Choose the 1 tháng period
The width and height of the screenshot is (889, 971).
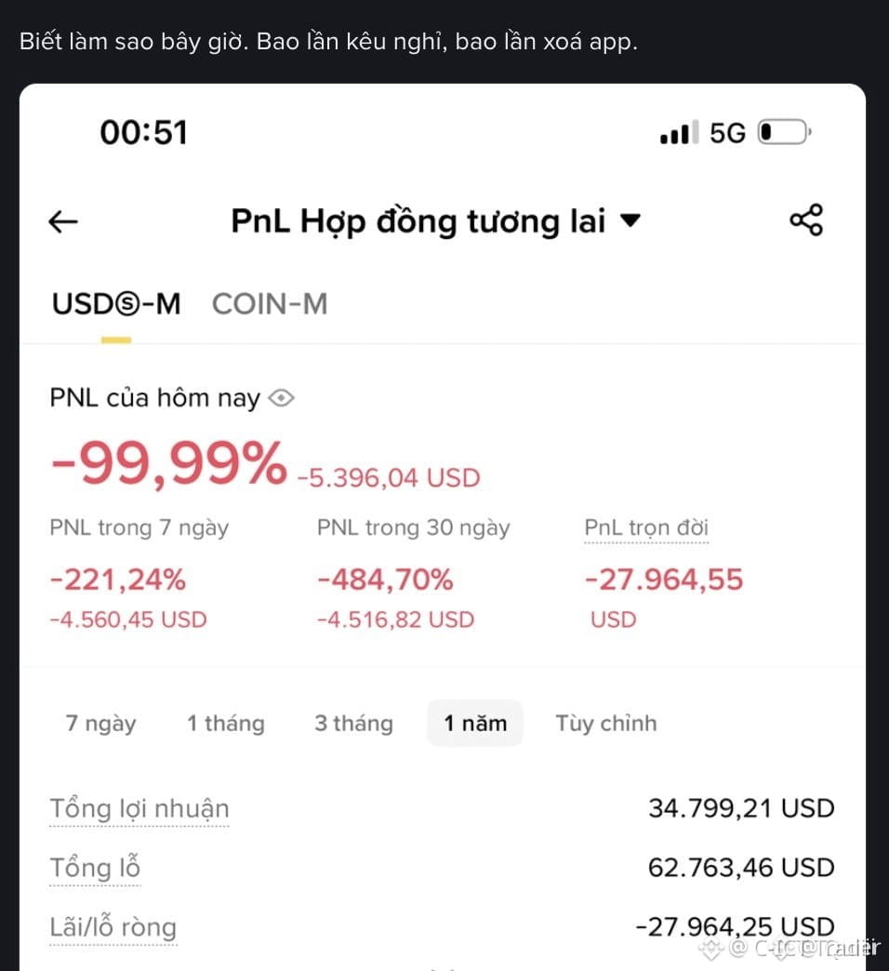tap(226, 724)
